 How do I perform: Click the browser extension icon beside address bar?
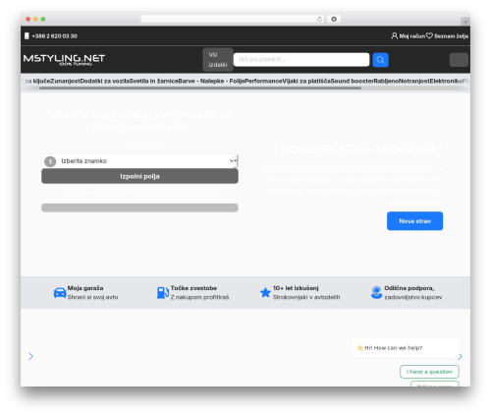click(334, 19)
